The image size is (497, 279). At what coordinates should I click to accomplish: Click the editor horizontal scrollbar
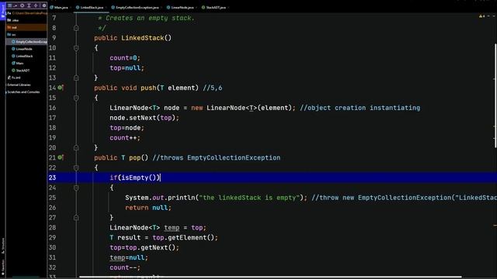(x=270, y=277)
